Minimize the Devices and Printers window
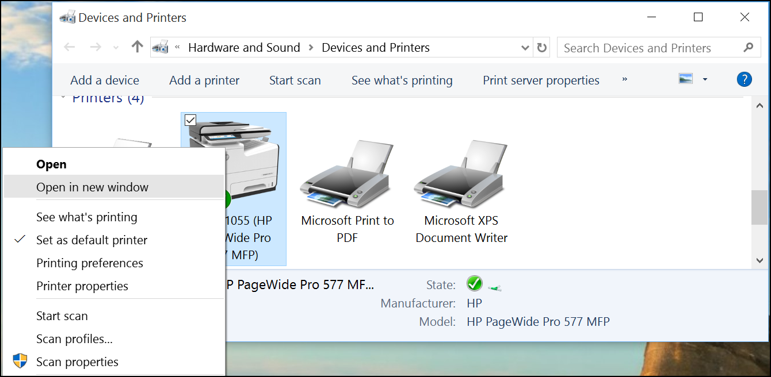Image resolution: width=771 pixels, height=377 pixels. 652,17
